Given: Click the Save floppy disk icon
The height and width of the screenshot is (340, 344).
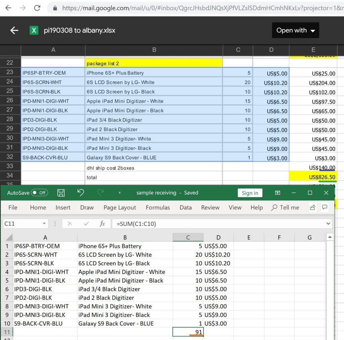Looking at the screenshot, I should coord(61,193).
